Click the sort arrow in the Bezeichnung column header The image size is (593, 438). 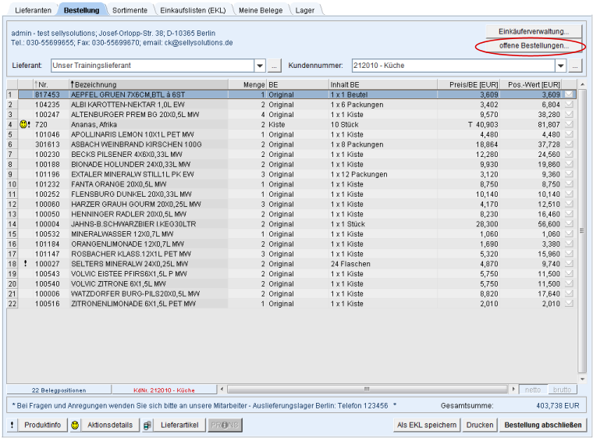(x=73, y=84)
